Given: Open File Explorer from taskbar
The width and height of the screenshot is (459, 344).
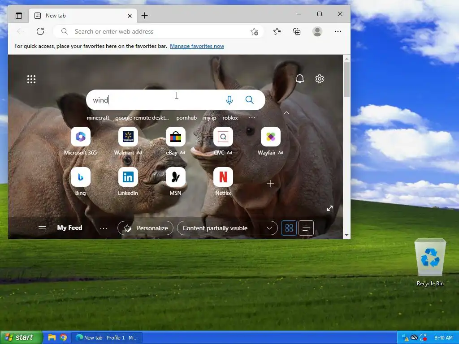Looking at the screenshot, I should (52, 337).
